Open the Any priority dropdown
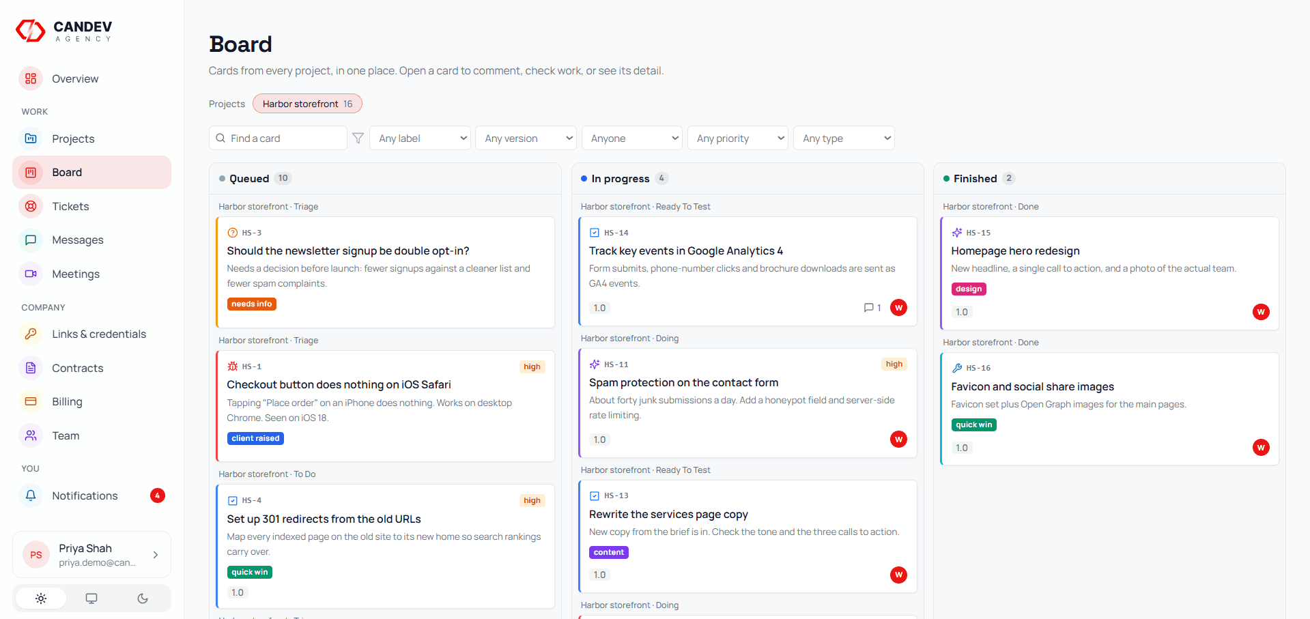 pyautogui.click(x=738, y=139)
